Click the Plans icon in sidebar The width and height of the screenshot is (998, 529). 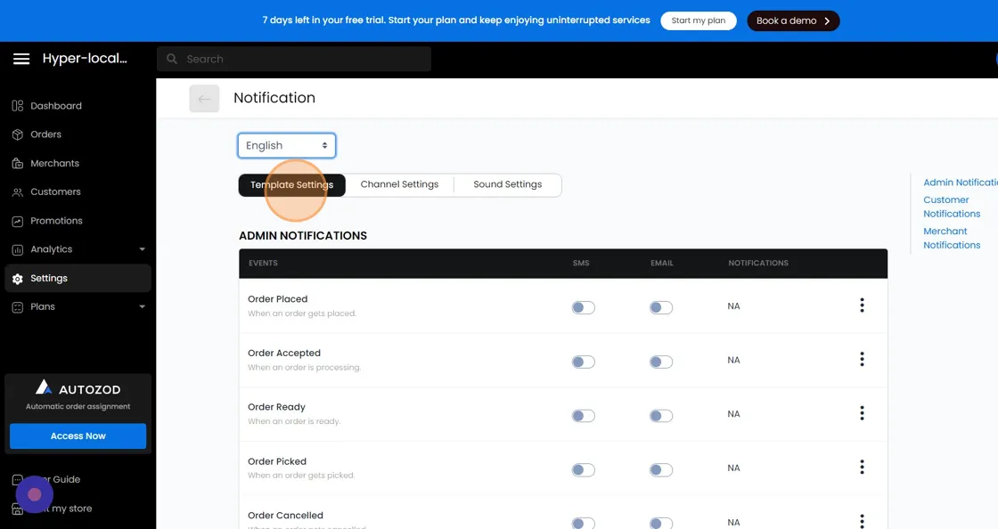17,307
